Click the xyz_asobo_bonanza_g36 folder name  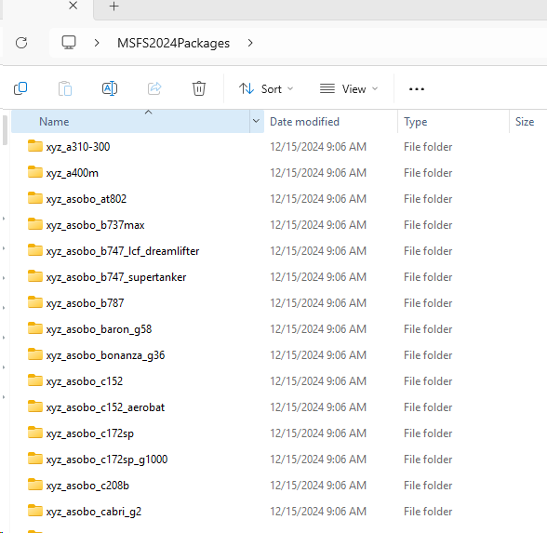click(105, 355)
